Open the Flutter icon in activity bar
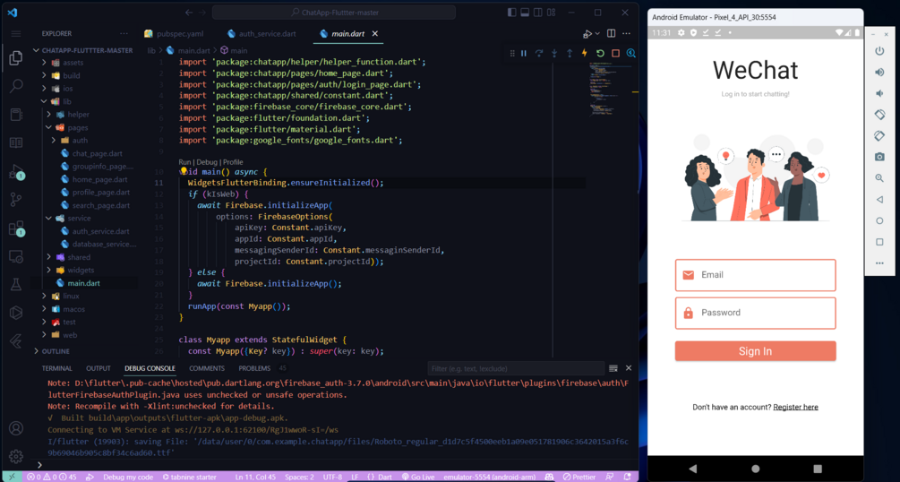The width and height of the screenshot is (900, 482). (16, 340)
